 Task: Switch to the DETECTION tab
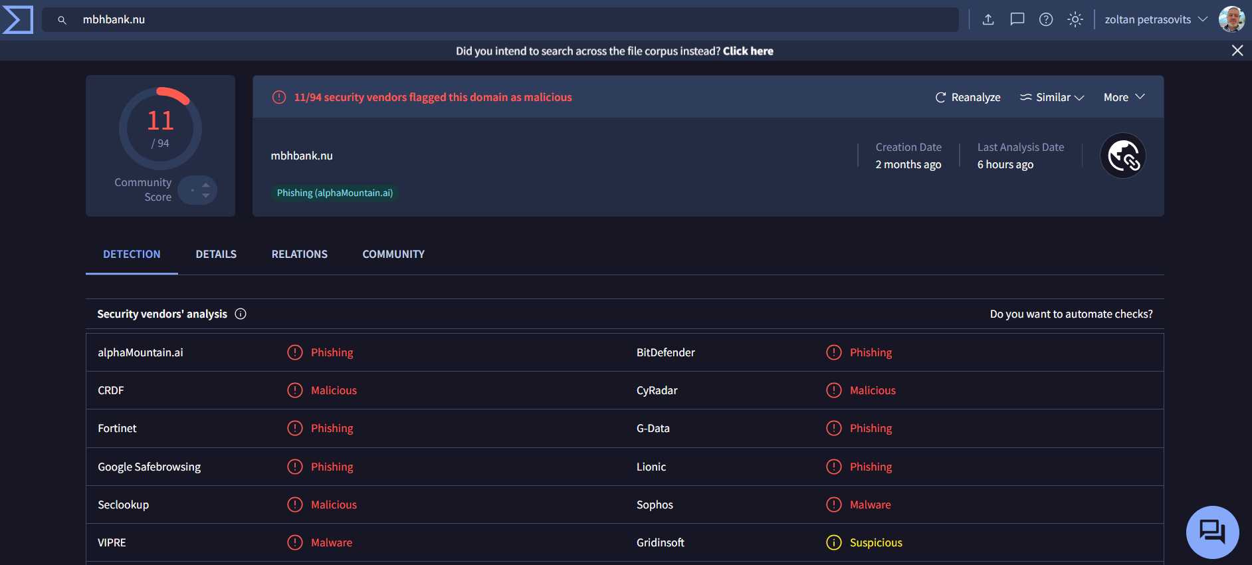pyautogui.click(x=132, y=254)
